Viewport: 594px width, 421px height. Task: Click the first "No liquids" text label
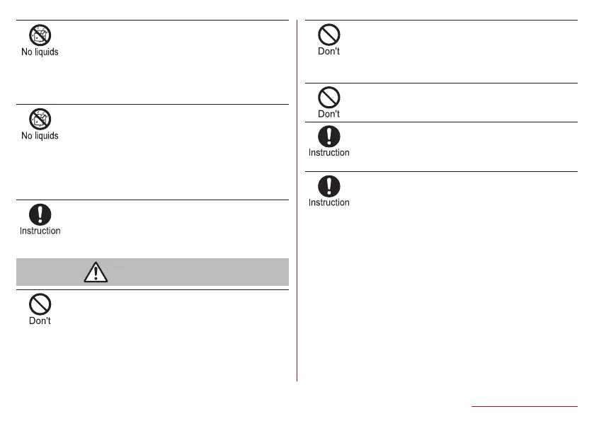[x=40, y=52]
